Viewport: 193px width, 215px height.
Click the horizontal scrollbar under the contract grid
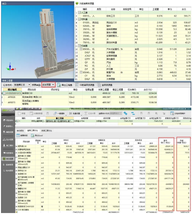[92, 127]
